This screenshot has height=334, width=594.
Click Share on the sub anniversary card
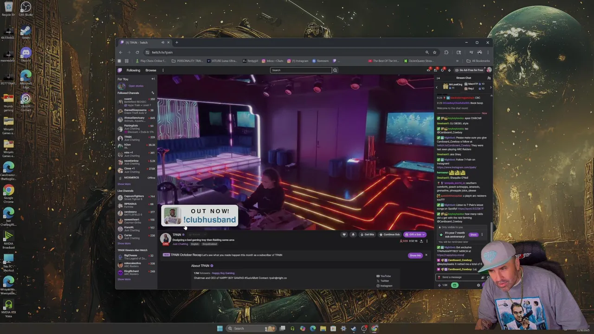473,235
